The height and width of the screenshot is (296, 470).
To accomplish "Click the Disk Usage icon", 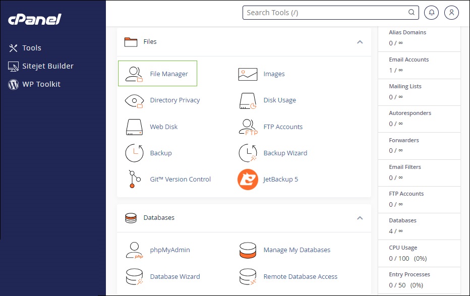I will click(x=248, y=100).
